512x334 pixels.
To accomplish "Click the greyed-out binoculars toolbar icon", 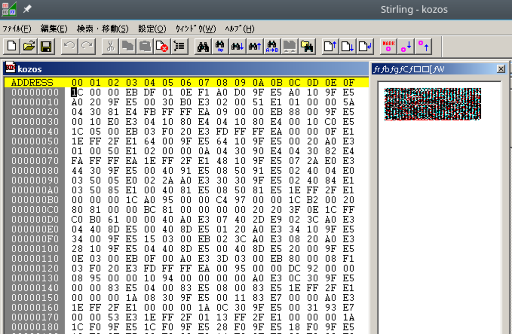I will (x=289, y=46).
